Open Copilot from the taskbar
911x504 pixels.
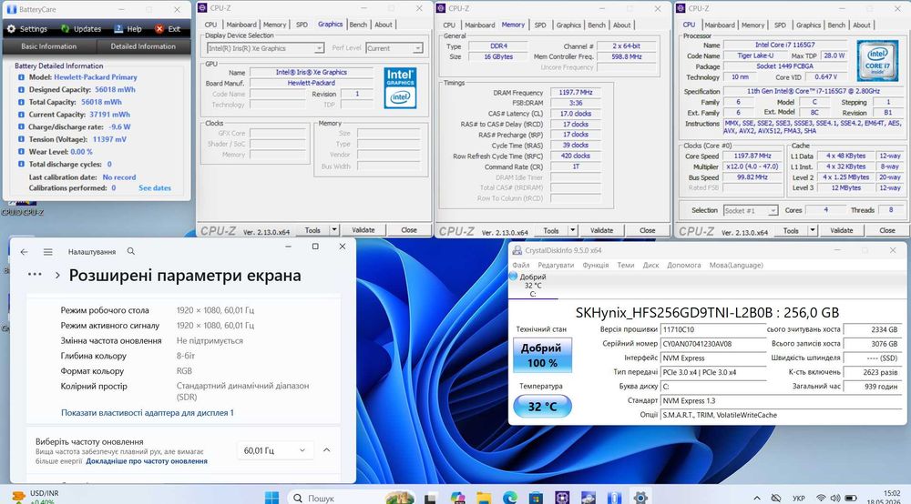457,498
